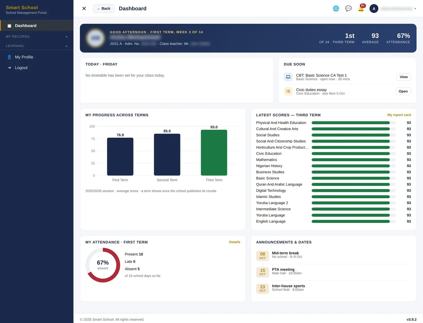Click Logout in the sidebar
Viewport: 423px width, 323px height.
click(37, 68)
